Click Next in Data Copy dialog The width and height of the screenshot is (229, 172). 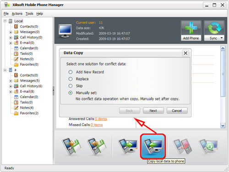[153, 111]
